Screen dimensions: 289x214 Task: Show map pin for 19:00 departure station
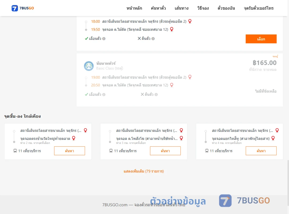[190, 77]
